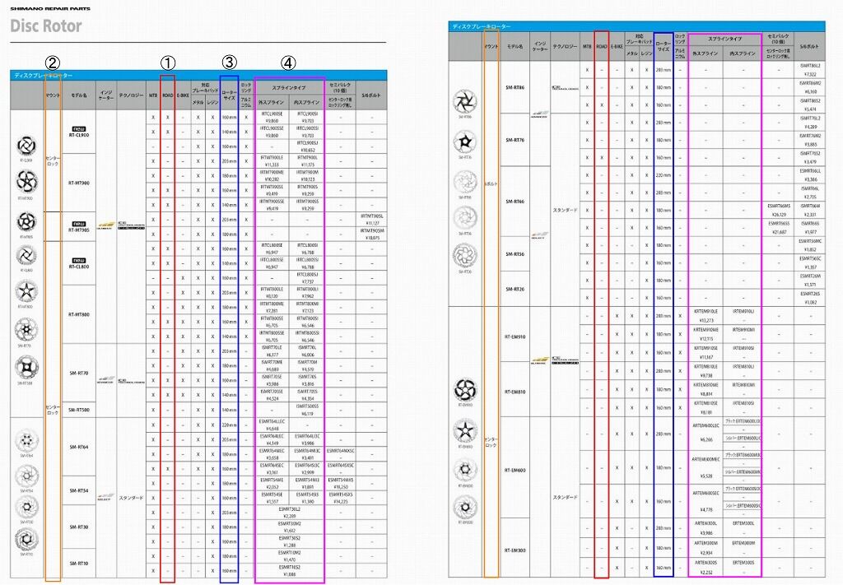Click the RT-CL900 rotor picture
Viewport: 843px width, 585px height.
(x=26, y=145)
